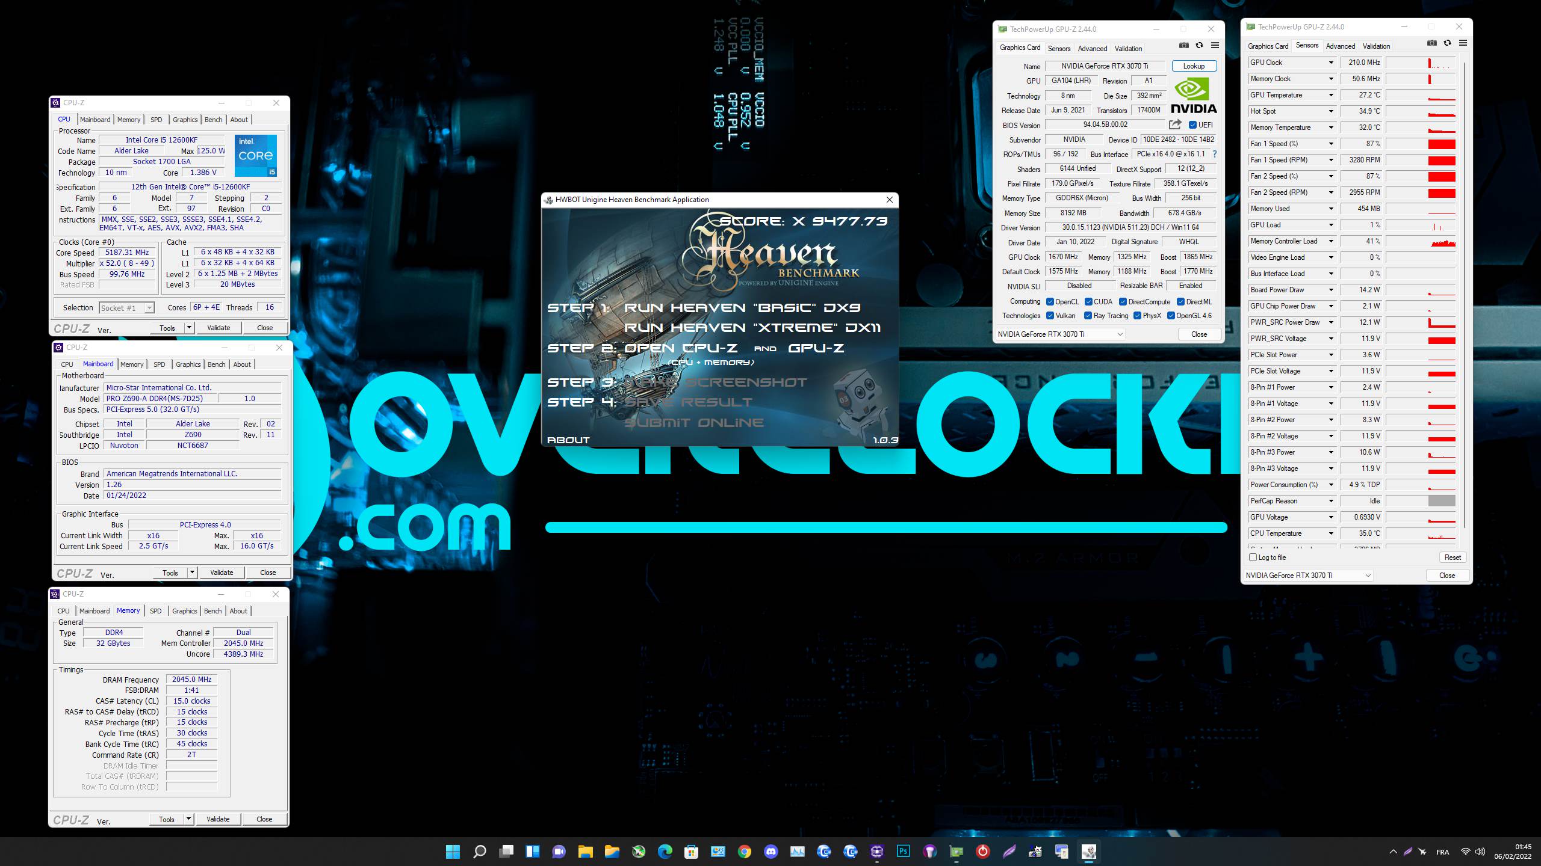This screenshot has height=866, width=1541.
Task: Click Validate in CPU-Z Memory window
Action: tap(218, 819)
